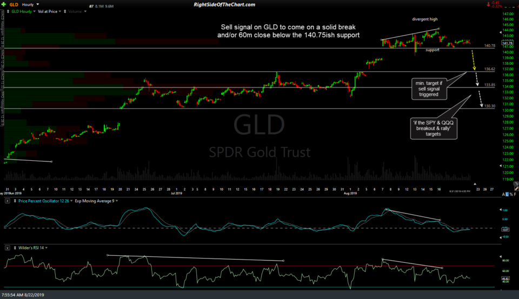
Task: Click the 133.85 price level label
Action: point(490,85)
